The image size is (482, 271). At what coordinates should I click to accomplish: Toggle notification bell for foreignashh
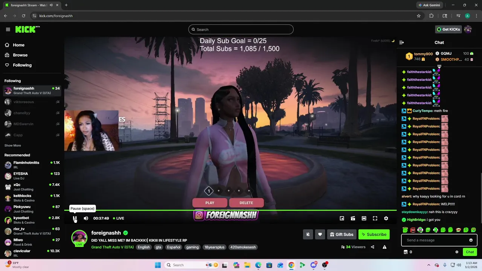(308, 234)
